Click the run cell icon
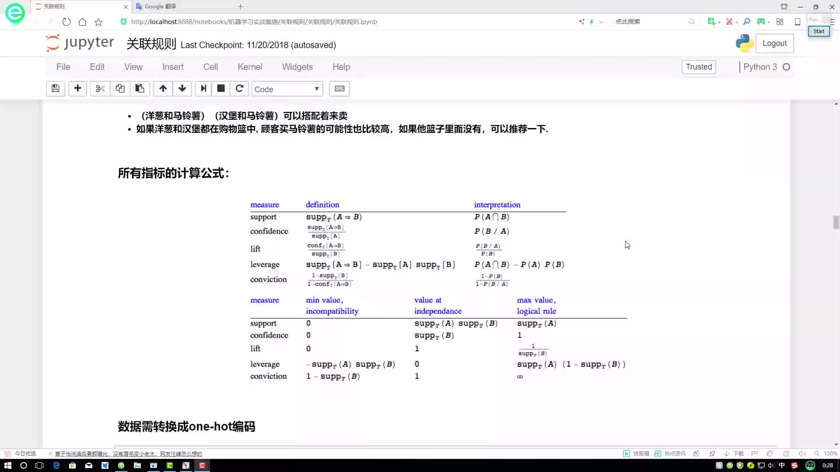Viewport: 840px width, 472px height. (203, 89)
